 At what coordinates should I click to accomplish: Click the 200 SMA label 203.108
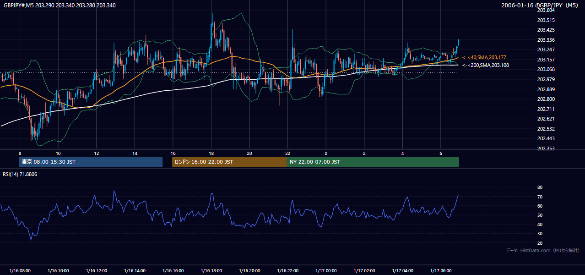(x=486, y=65)
